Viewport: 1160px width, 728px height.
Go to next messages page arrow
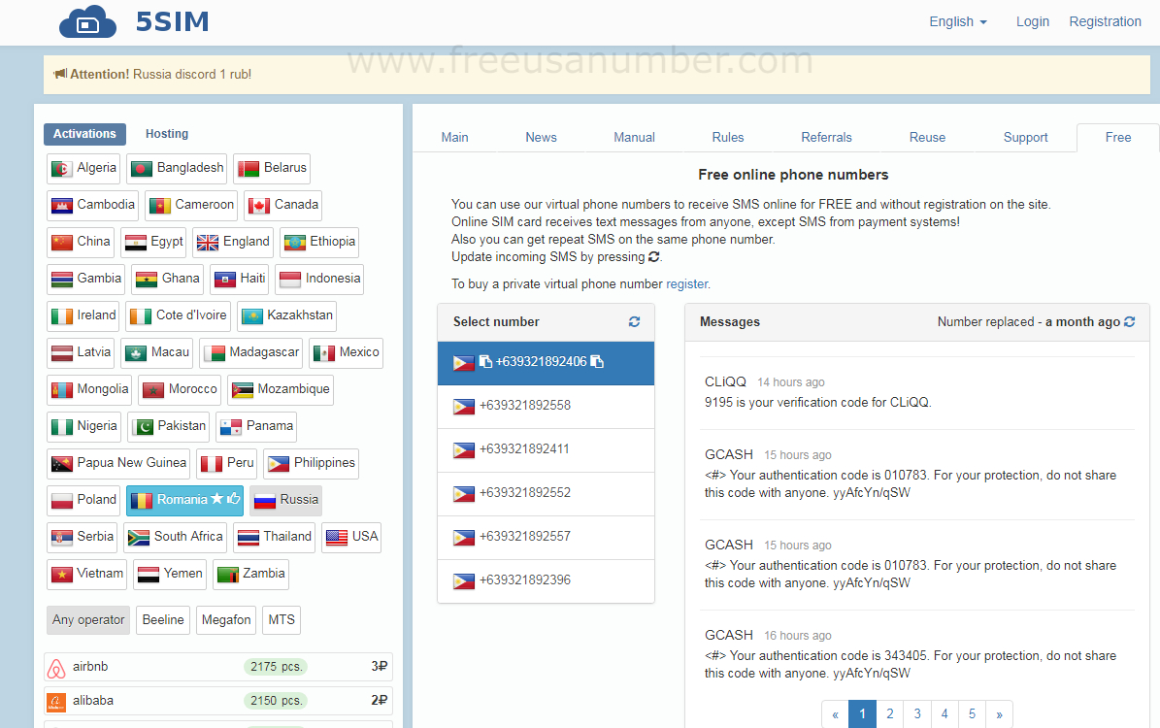pos(1000,714)
